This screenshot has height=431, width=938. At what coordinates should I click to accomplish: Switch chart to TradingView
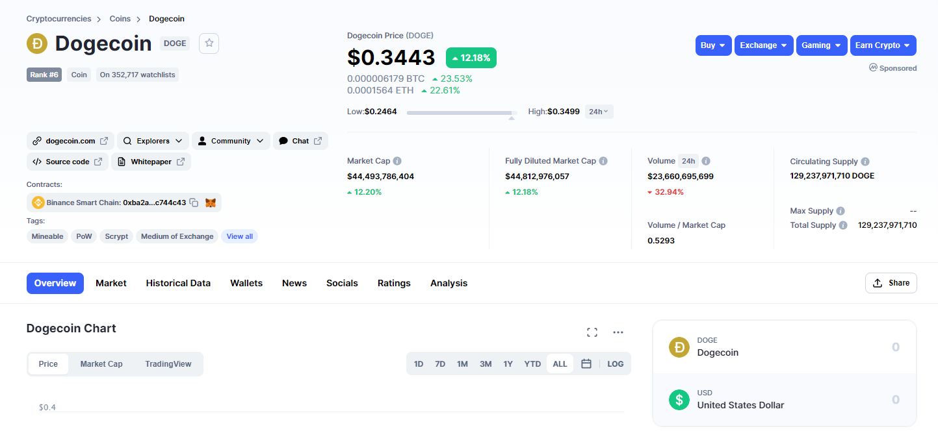[168, 364]
